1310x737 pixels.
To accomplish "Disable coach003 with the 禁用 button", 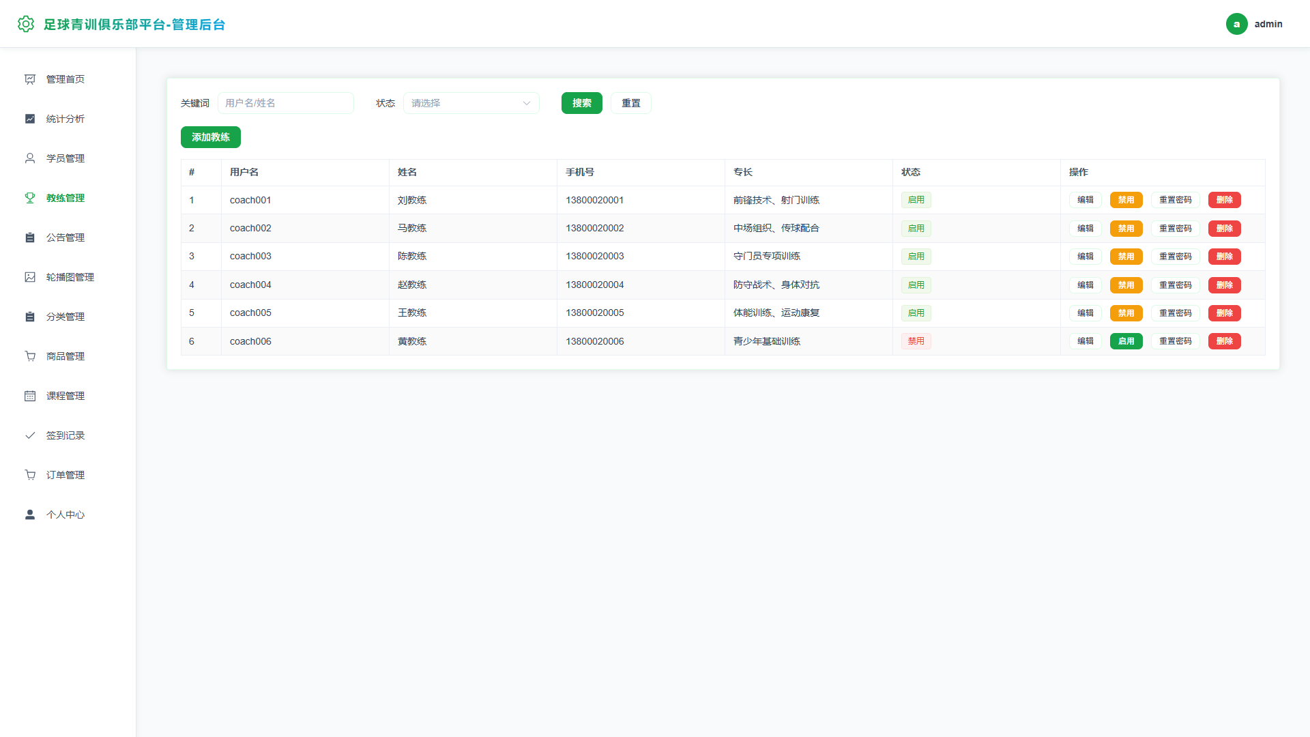I will [1126, 257].
